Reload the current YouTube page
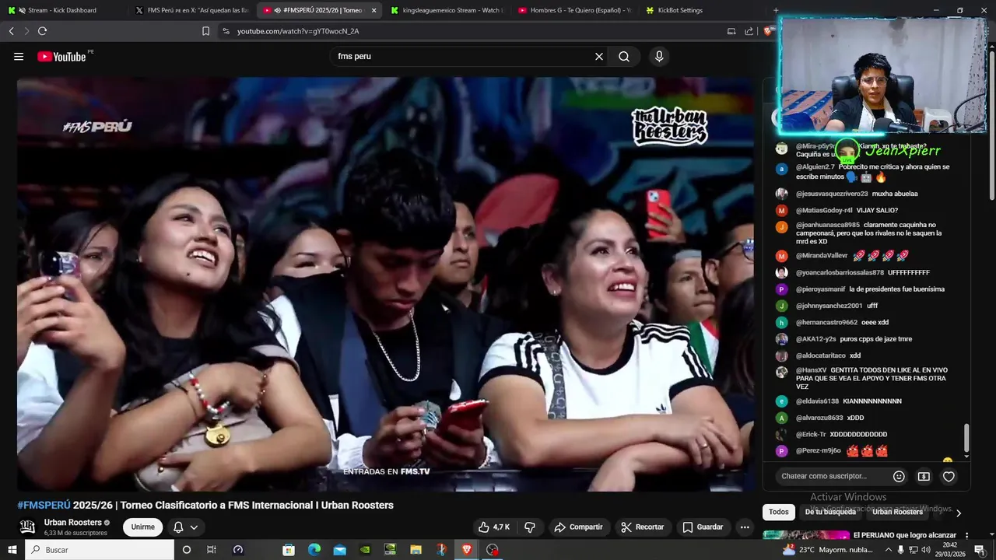The height and width of the screenshot is (560, 996). (42, 31)
